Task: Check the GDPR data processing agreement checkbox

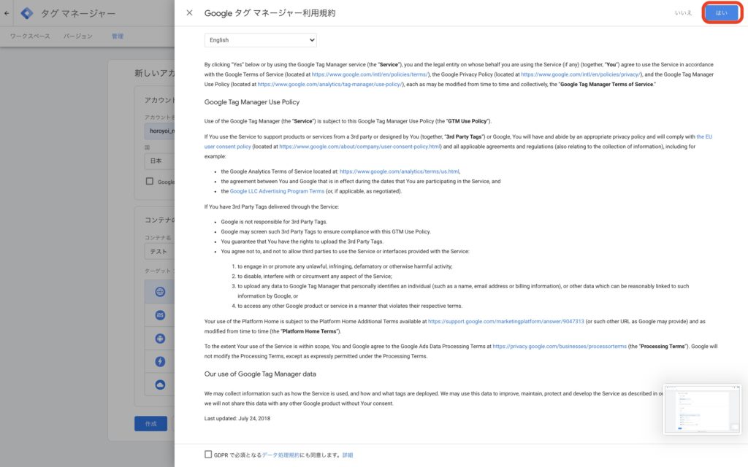Action: pos(208,455)
